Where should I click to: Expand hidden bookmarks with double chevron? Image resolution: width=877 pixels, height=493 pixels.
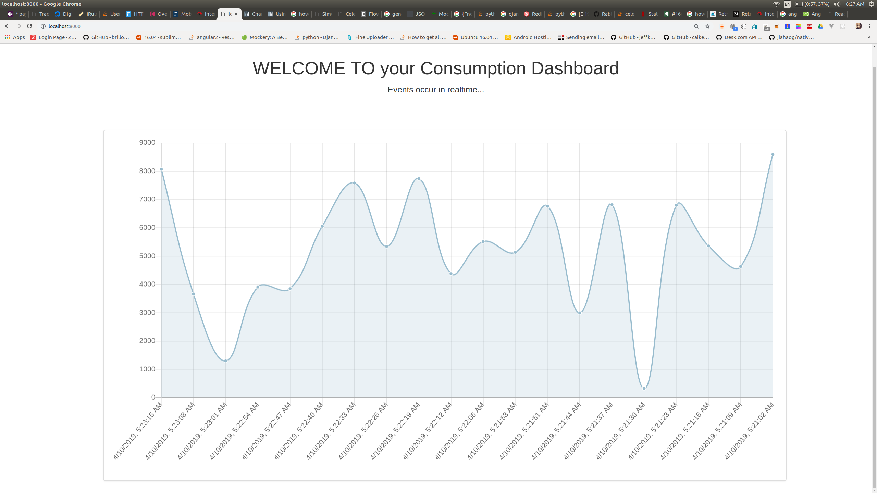click(869, 37)
